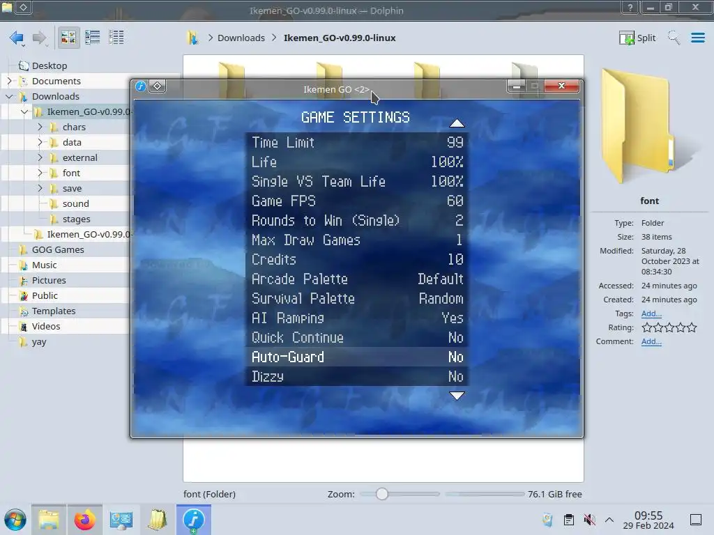Open GOG Games in folder tree
714x535 pixels.
[x=58, y=250]
